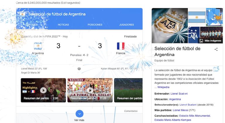Viewport: 225px width, 123px height.
Task: Play the Highlights 2:00 video
Action: point(43,90)
